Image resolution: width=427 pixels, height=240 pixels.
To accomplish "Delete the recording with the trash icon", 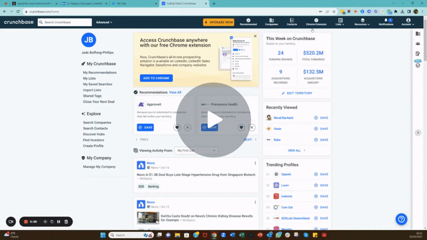I will pyautogui.click(x=66, y=222).
